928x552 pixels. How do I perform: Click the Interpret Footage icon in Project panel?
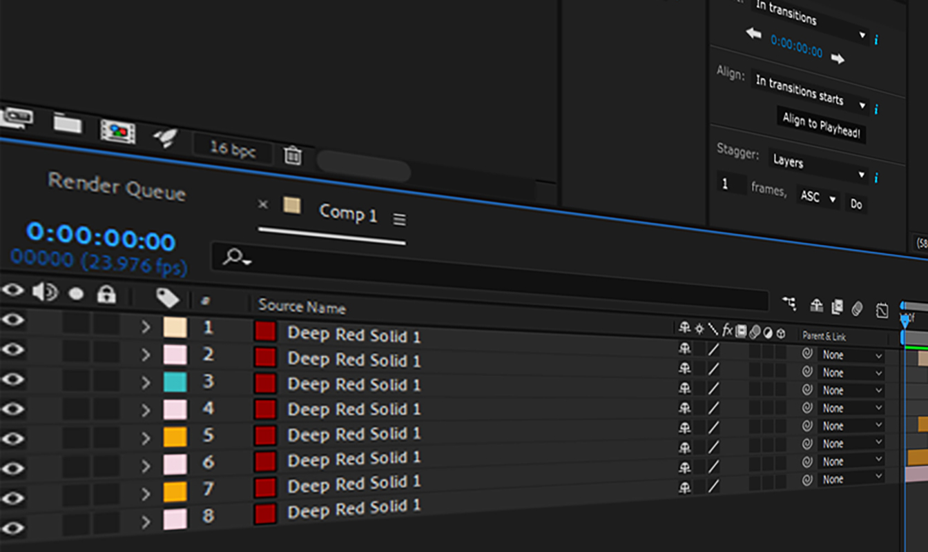pos(17,117)
